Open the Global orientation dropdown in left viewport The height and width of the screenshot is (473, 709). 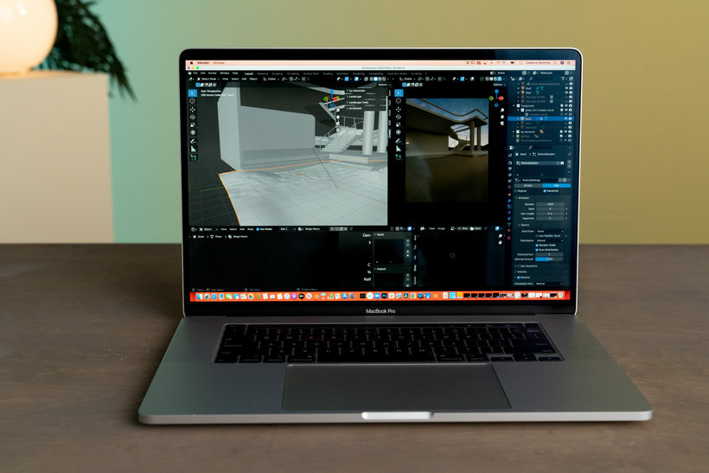tap(271, 79)
